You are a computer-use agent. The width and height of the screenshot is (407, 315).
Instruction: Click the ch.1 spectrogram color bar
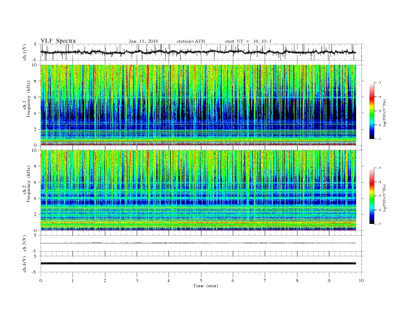pyautogui.click(x=372, y=111)
